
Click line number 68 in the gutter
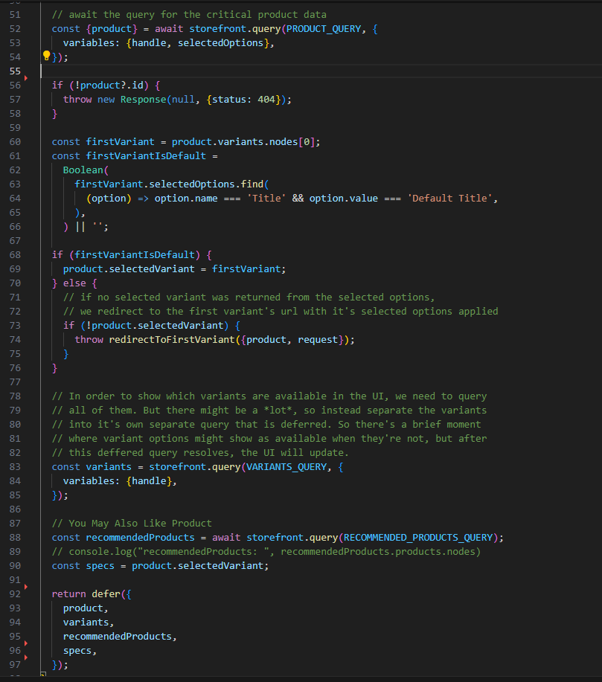click(x=15, y=255)
